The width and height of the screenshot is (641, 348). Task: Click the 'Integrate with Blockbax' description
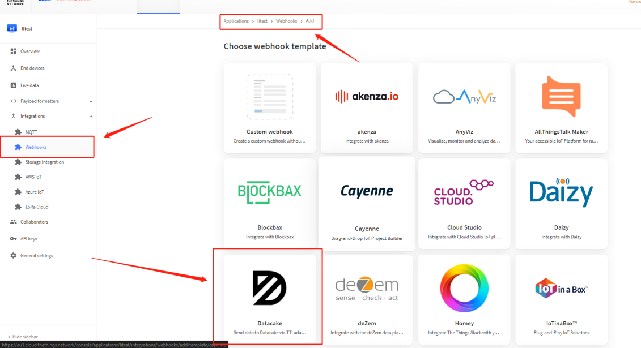269,237
